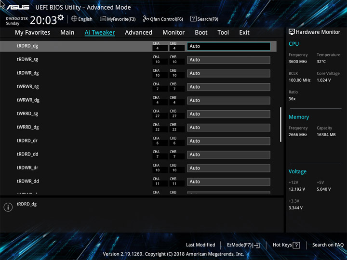Click the tRDRD_dg Auto field
The height and width of the screenshot is (260, 347).
(228, 46)
